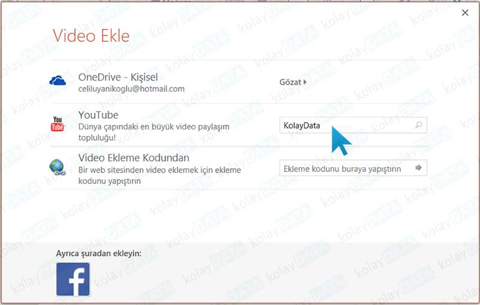This screenshot has width=480, height=305.
Task: Click the OneDrive cloud icon
Action: click(x=58, y=81)
